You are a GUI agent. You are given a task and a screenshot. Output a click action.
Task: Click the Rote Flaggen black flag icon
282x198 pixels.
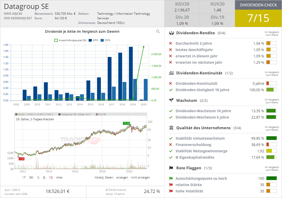click(x=171, y=168)
